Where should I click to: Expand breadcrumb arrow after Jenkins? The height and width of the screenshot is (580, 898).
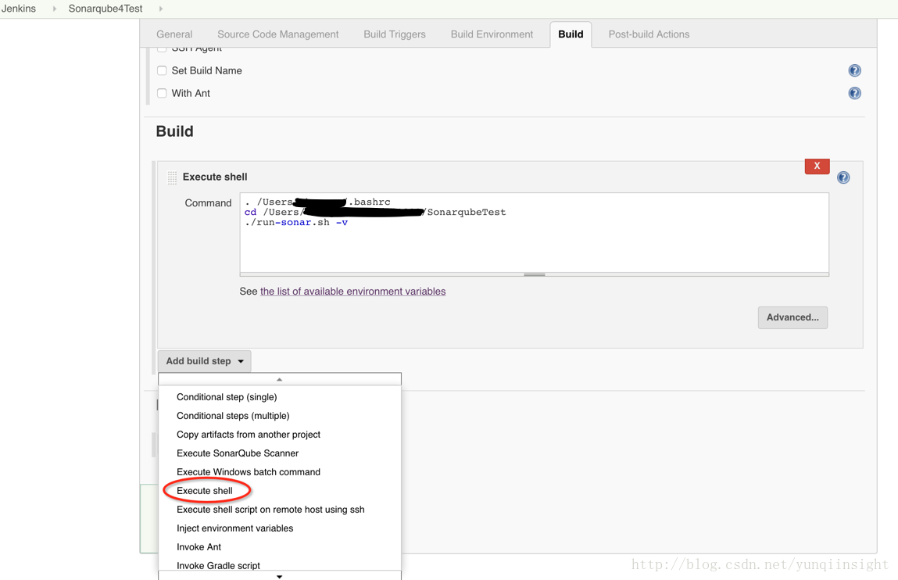(55, 9)
